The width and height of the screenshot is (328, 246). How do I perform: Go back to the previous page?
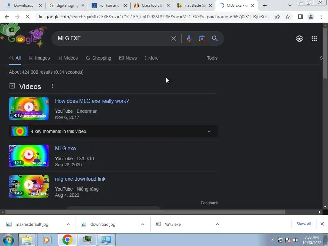(x=7, y=17)
